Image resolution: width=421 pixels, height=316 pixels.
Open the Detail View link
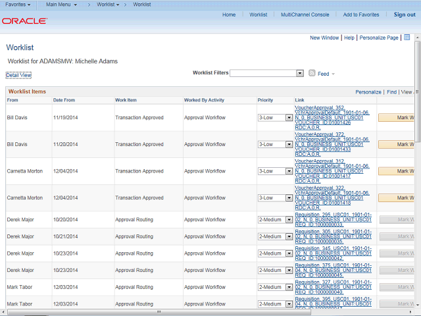tap(18, 75)
